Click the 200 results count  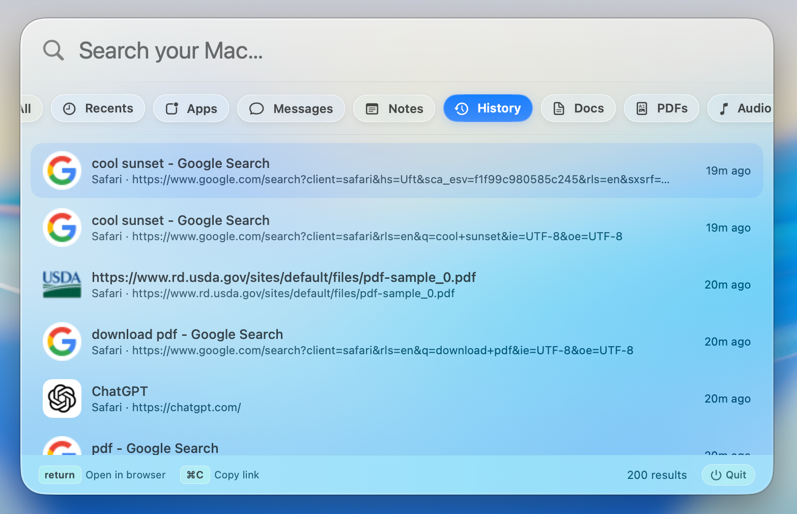[657, 475]
